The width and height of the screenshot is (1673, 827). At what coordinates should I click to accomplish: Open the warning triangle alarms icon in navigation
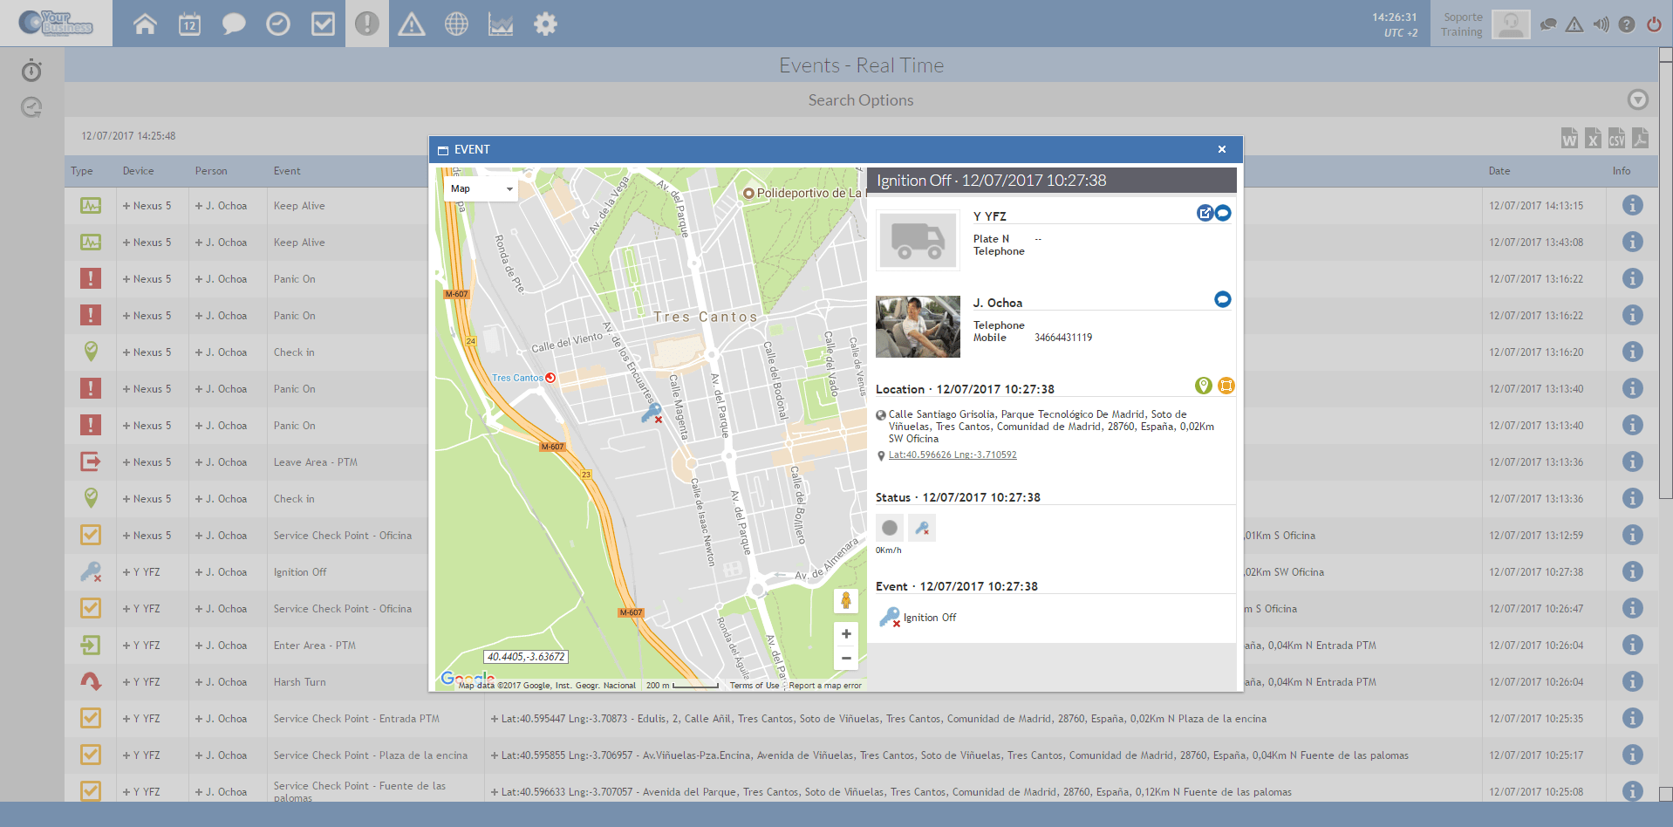click(x=412, y=24)
